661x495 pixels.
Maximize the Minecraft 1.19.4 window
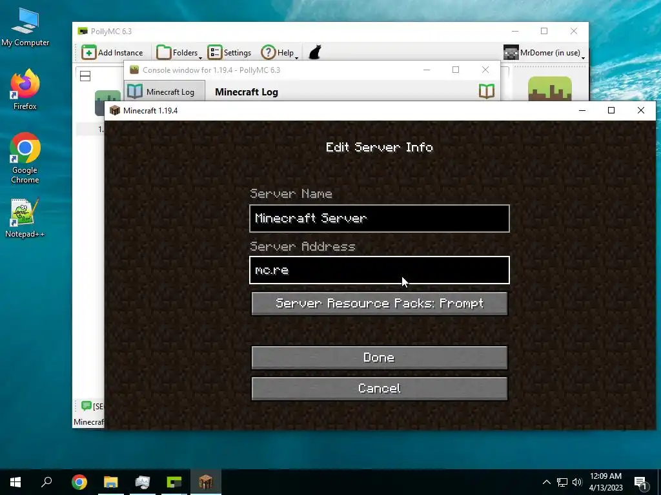click(x=611, y=110)
